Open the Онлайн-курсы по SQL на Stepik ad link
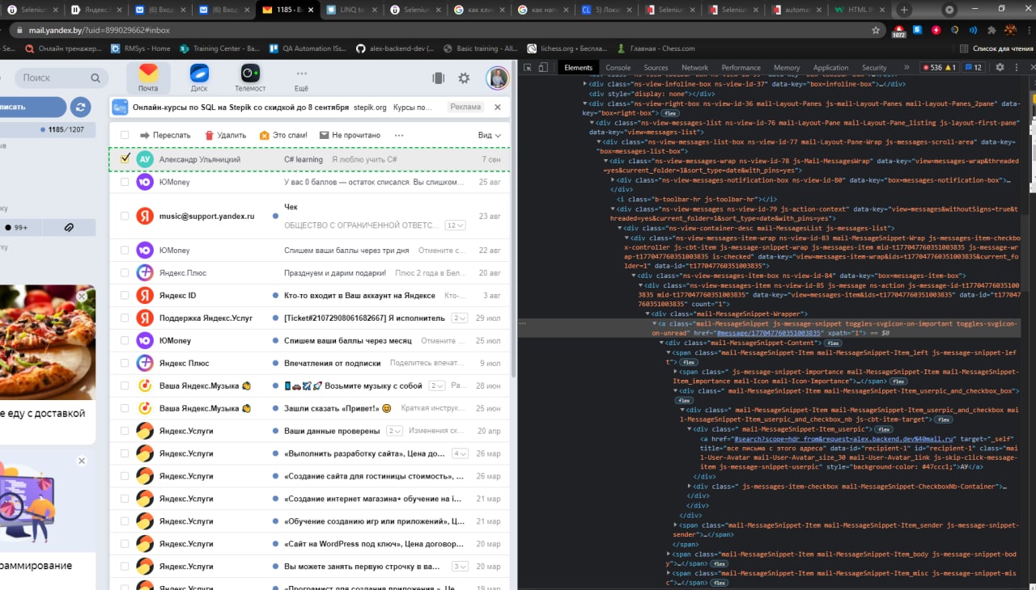Image resolution: width=1036 pixels, height=590 pixels. 240,107
